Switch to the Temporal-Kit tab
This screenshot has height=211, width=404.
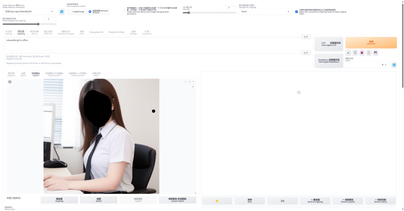(96, 32)
